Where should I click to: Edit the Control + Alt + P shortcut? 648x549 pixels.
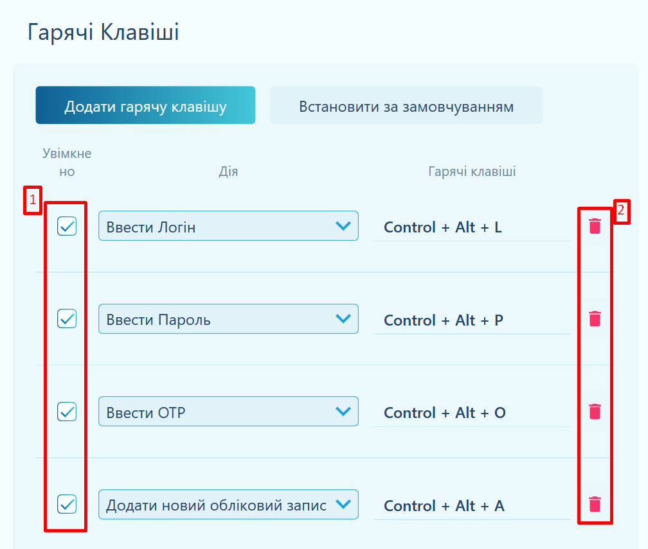pyautogui.click(x=472, y=320)
